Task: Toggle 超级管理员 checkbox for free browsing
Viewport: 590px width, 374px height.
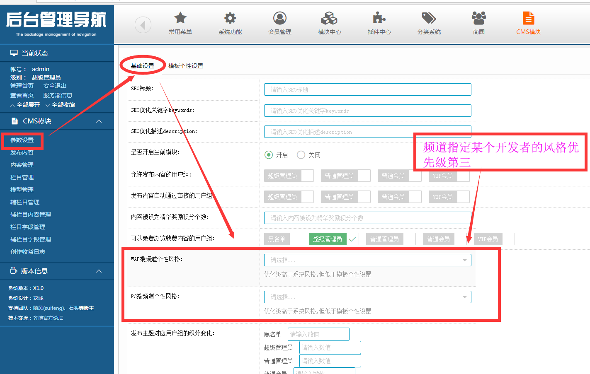Action: pos(352,239)
